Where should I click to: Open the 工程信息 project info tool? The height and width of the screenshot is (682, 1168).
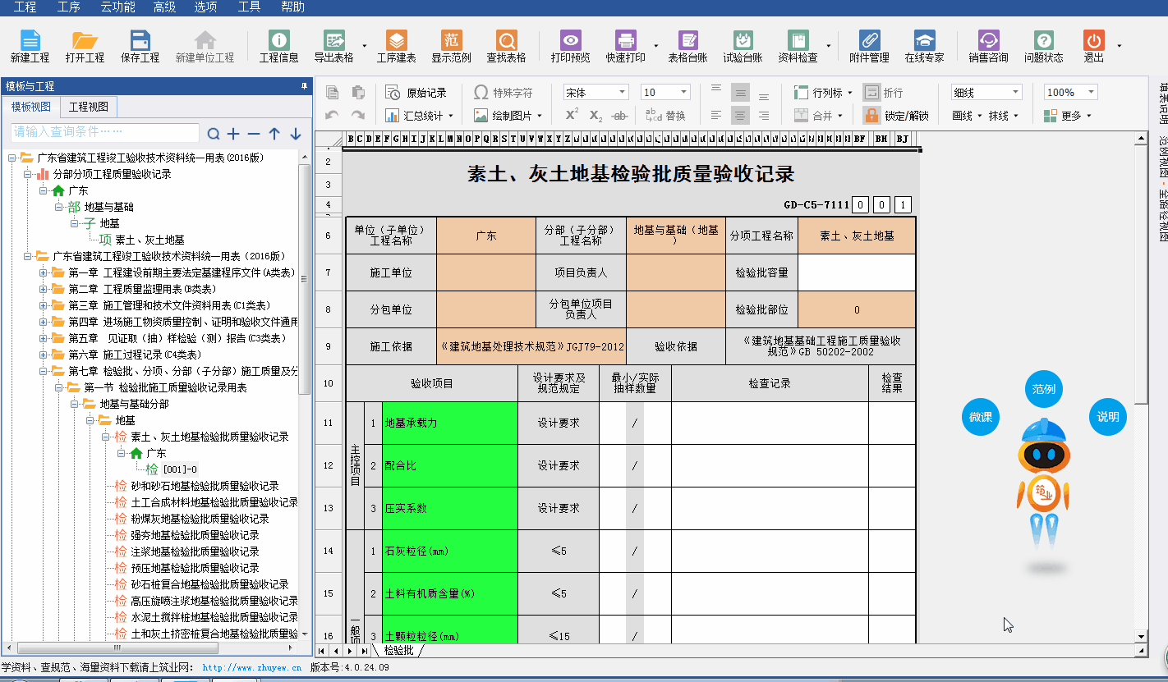click(279, 47)
